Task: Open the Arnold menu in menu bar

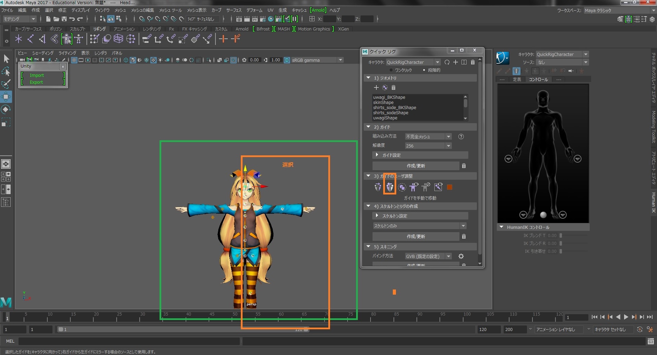Action: point(318,10)
